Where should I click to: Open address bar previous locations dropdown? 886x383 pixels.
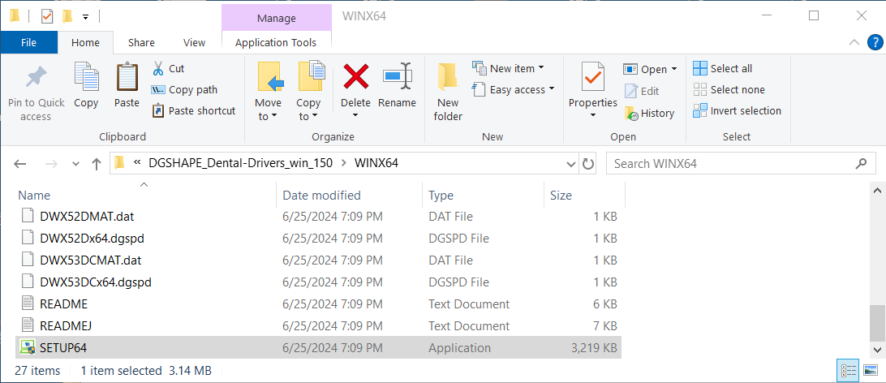571,164
